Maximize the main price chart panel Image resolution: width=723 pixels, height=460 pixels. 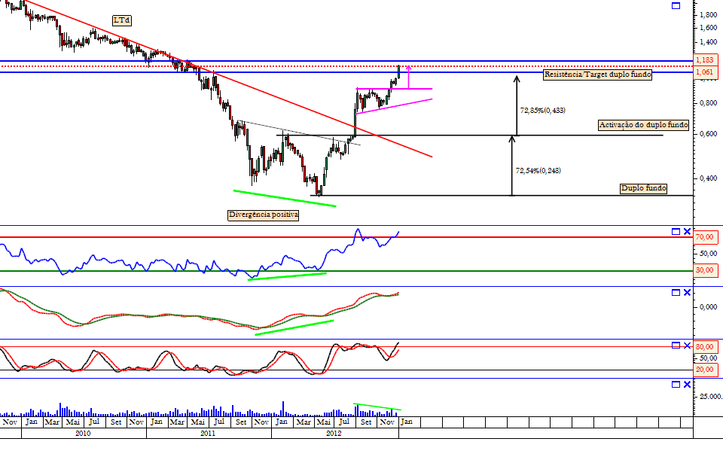click(x=676, y=6)
